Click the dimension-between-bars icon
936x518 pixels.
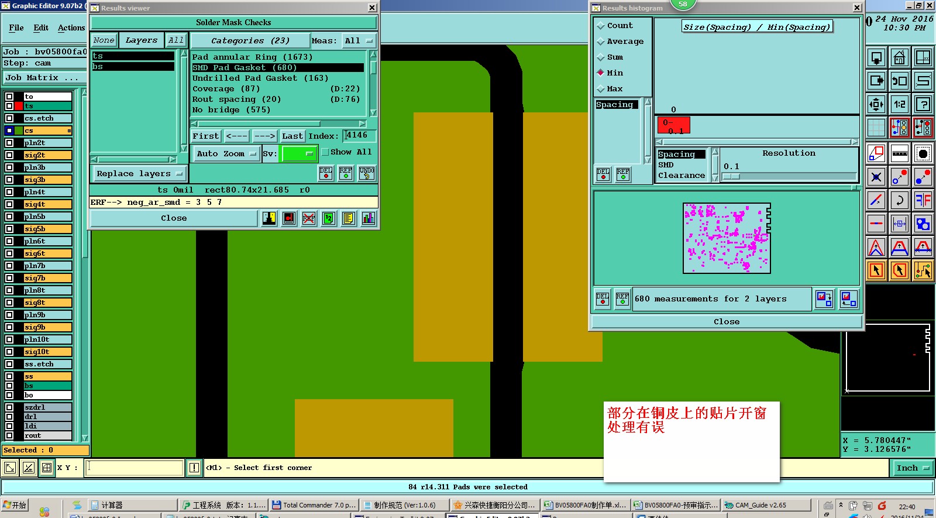coord(899,224)
